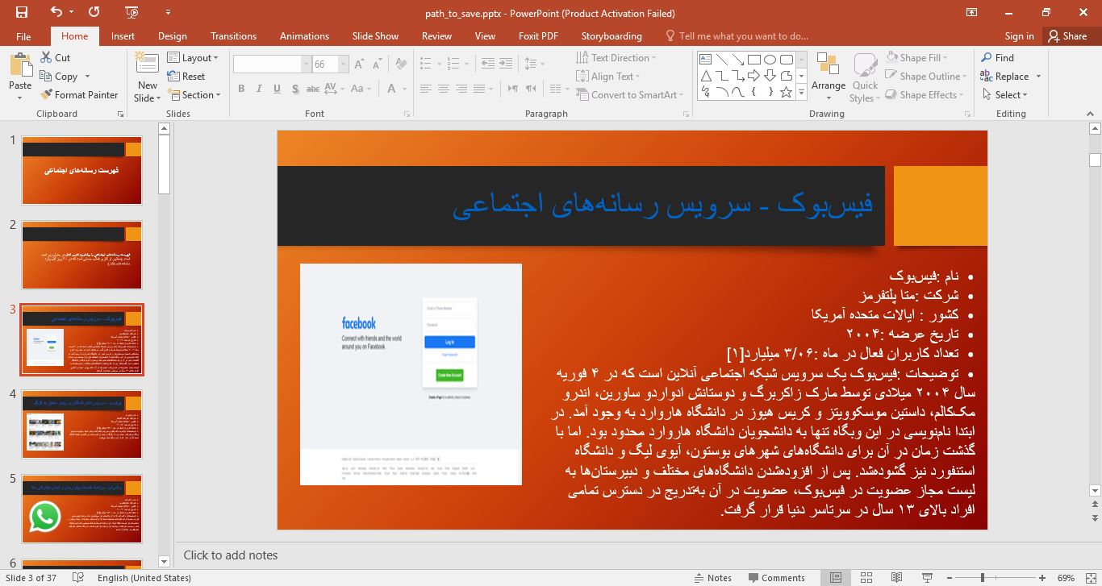This screenshot has height=586, width=1102.
Task: Clear all formatting icon
Action: [402, 64]
